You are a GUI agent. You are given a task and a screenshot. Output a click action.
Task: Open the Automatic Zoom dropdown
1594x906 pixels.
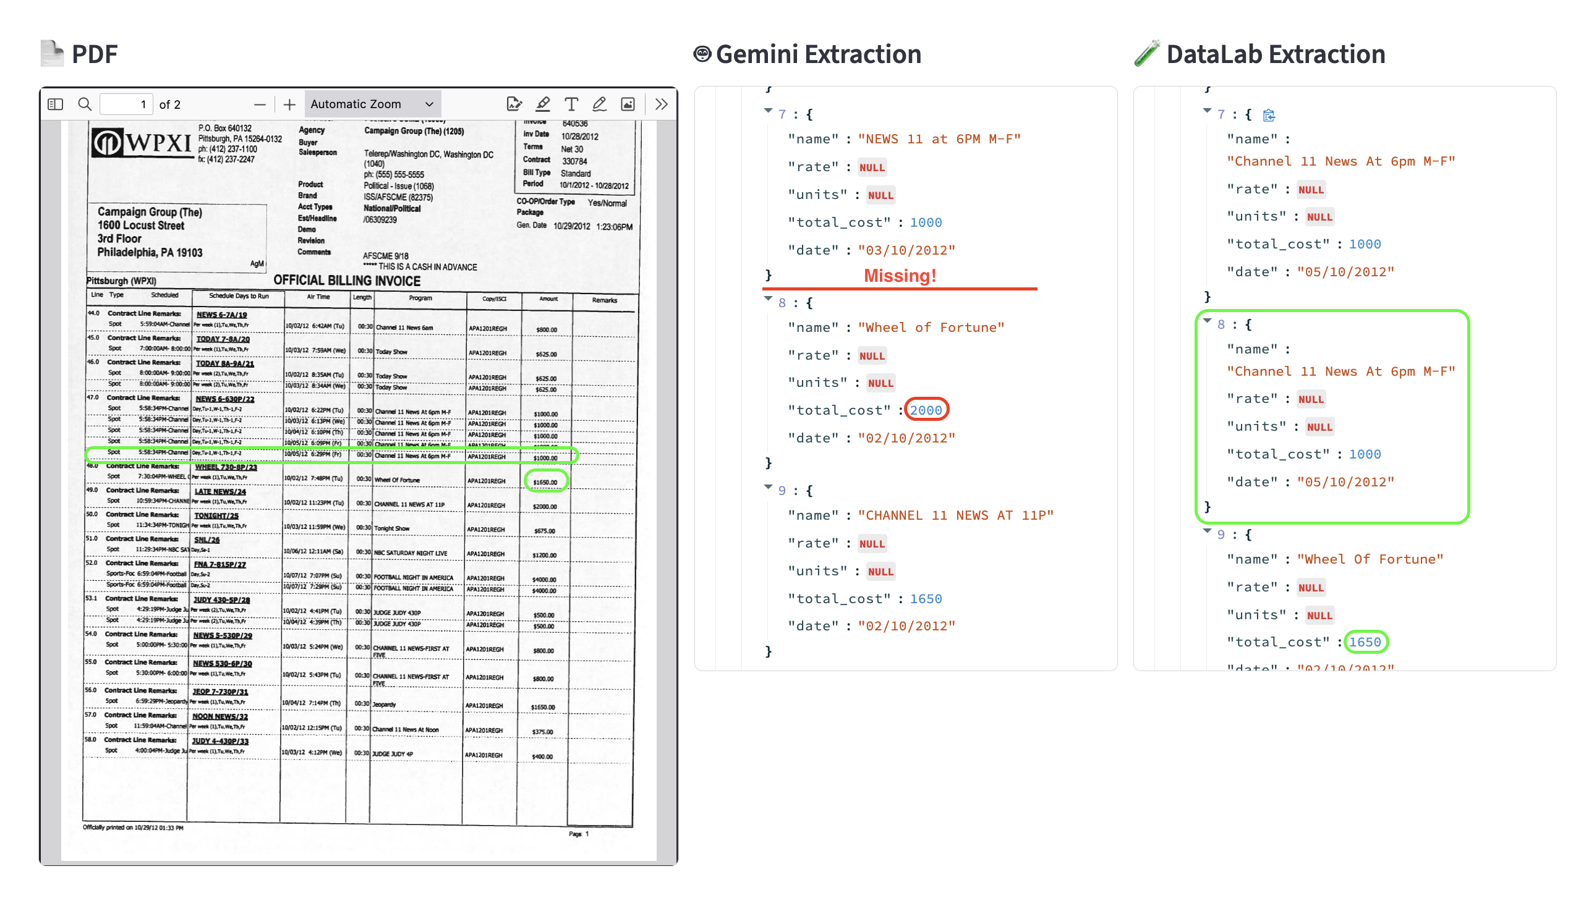[x=372, y=104]
